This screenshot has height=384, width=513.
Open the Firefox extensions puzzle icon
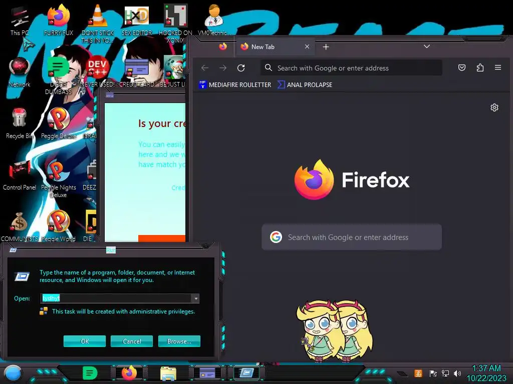(480, 67)
